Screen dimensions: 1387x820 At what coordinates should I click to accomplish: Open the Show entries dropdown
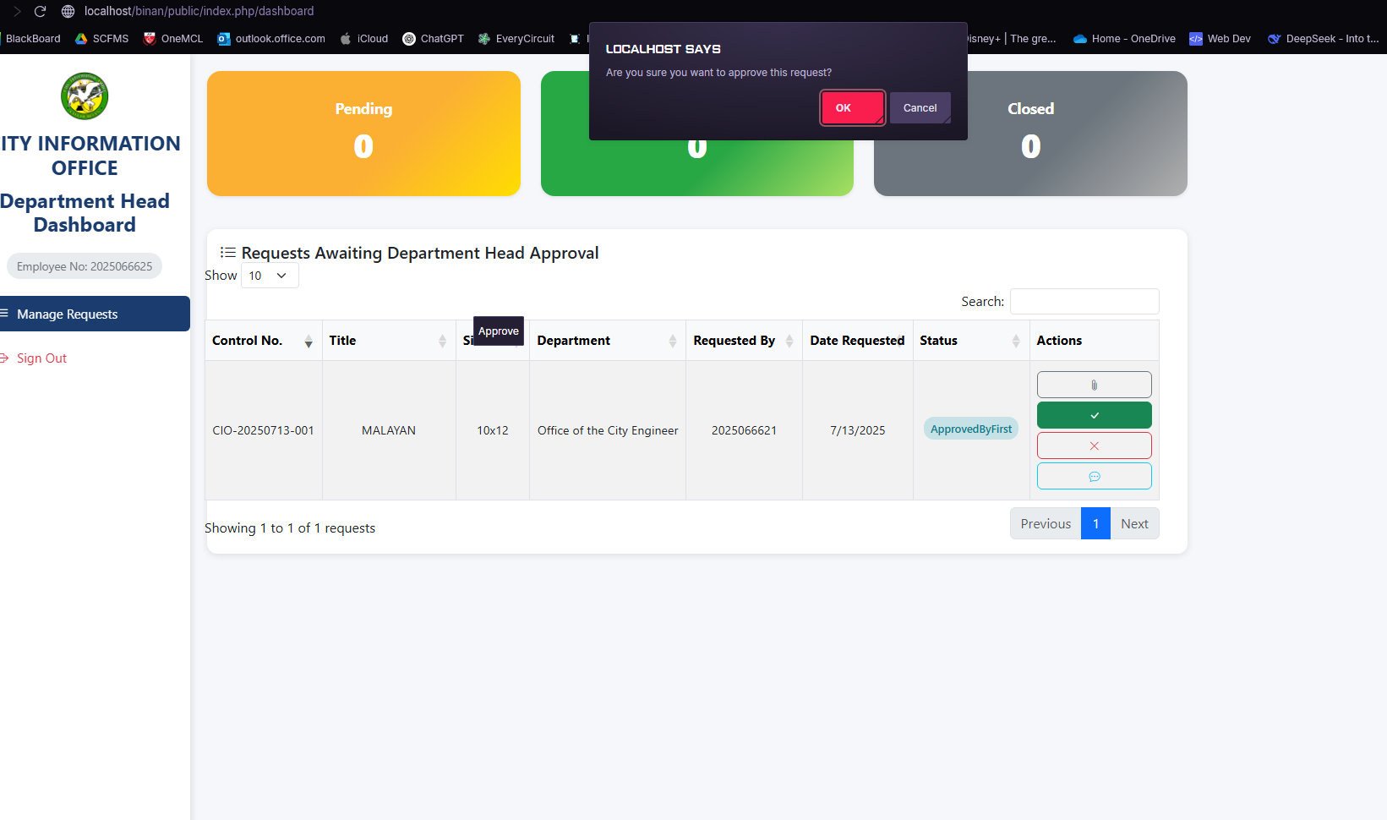click(270, 276)
